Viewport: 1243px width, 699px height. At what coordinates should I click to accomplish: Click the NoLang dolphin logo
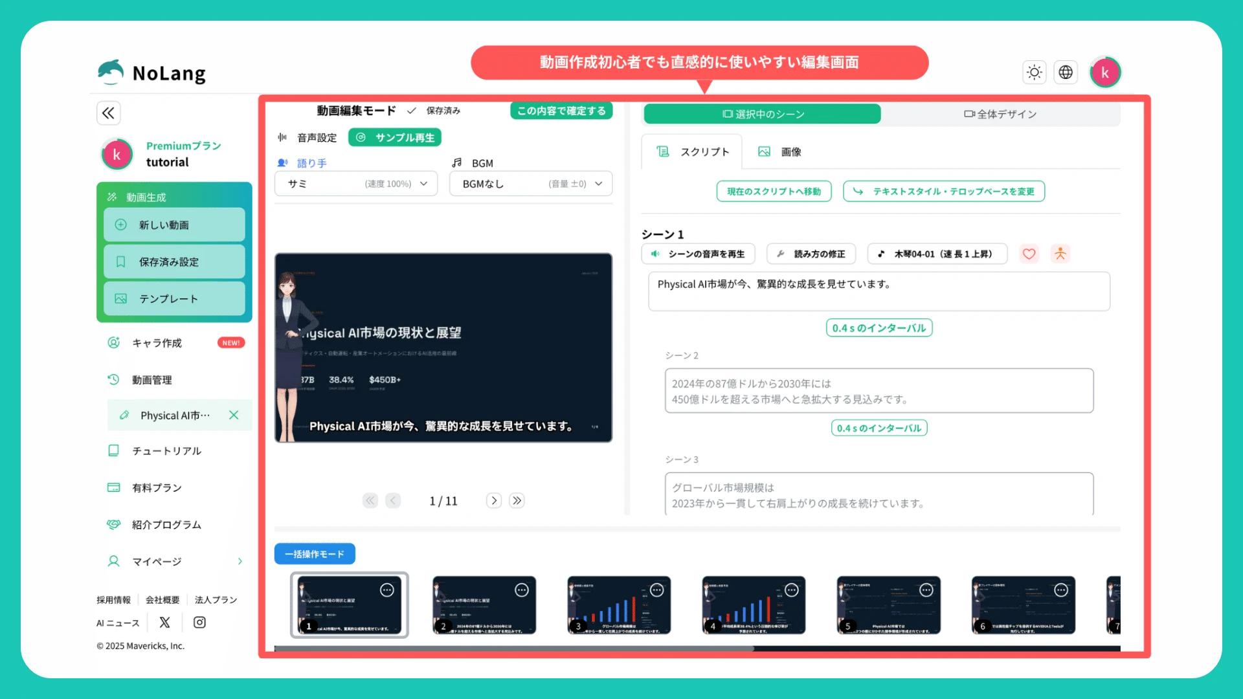[x=111, y=72]
